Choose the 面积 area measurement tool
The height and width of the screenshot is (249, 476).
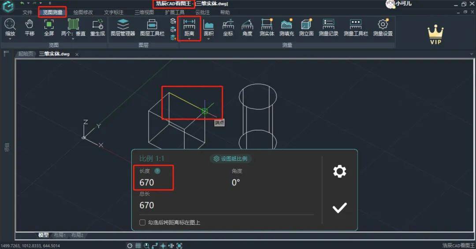coord(208,27)
